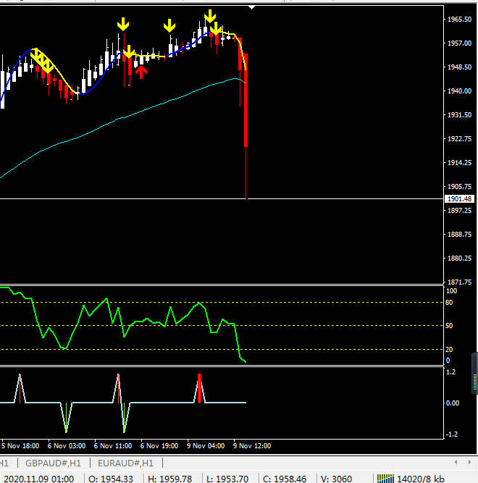This screenshot has height=483, width=478.
Task: Click the red up arrow signal on chart
Action: pos(141,72)
